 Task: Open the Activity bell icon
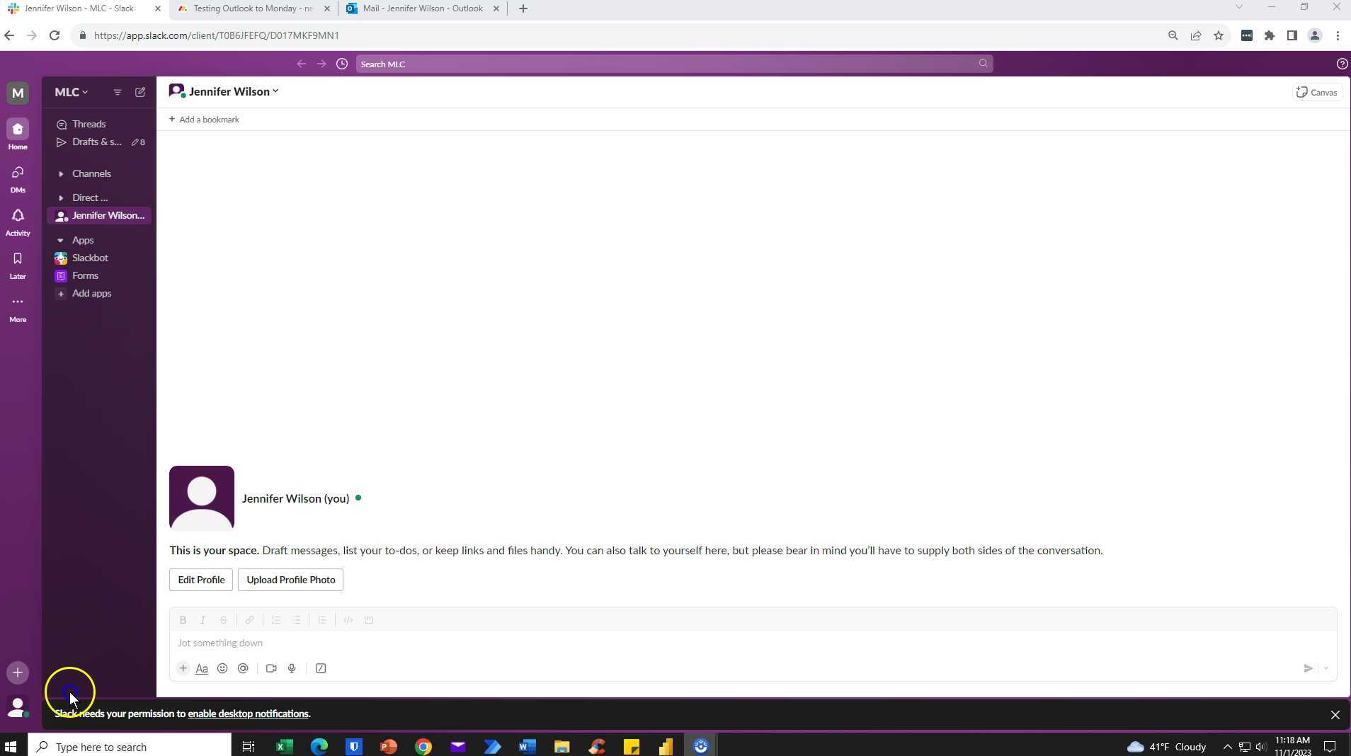point(16,217)
